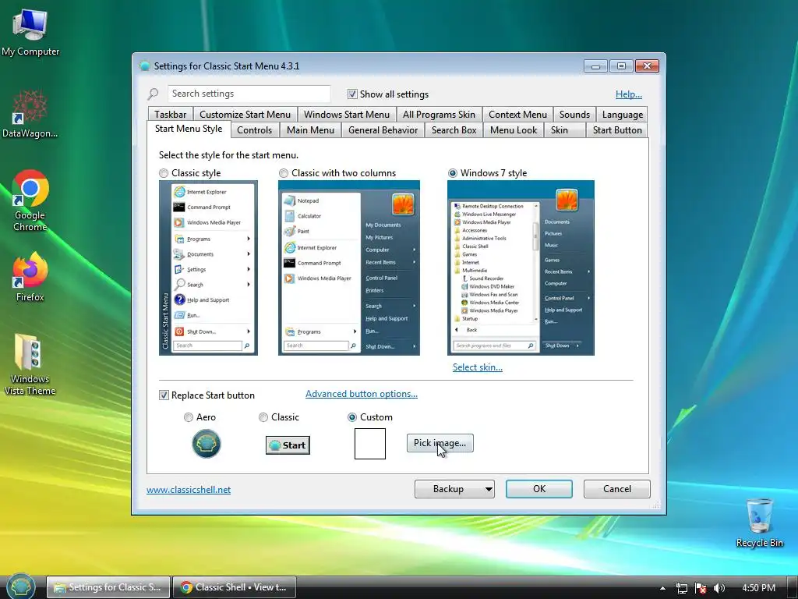Click the Classic Start button preview image

point(288,445)
